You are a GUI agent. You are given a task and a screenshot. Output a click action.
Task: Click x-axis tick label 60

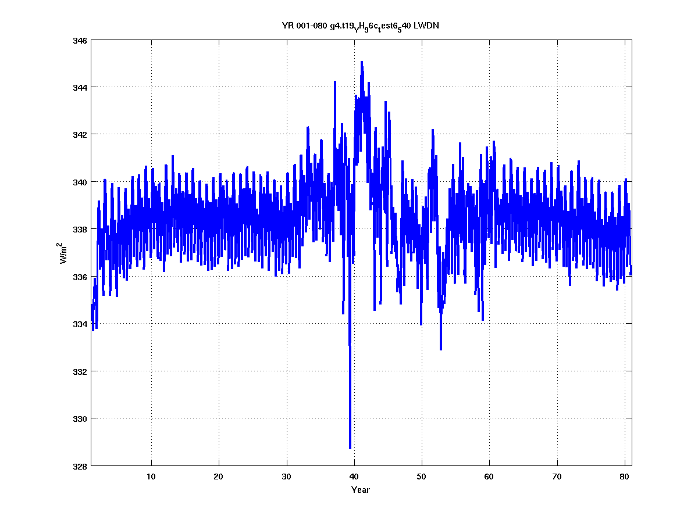pos(489,477)
